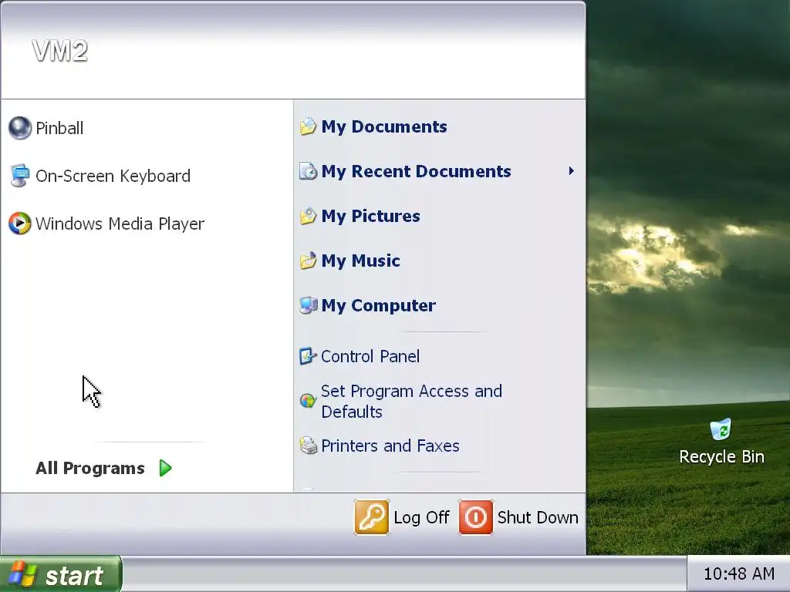Click the My Computer icon
Screen dimensions: 790x592
click(x=308, y=305)
